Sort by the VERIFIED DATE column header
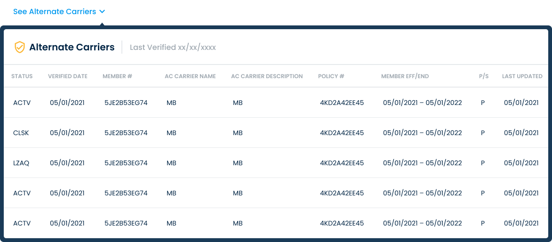The width and height of the screenshot is (552, 242). tap(68, 76)
